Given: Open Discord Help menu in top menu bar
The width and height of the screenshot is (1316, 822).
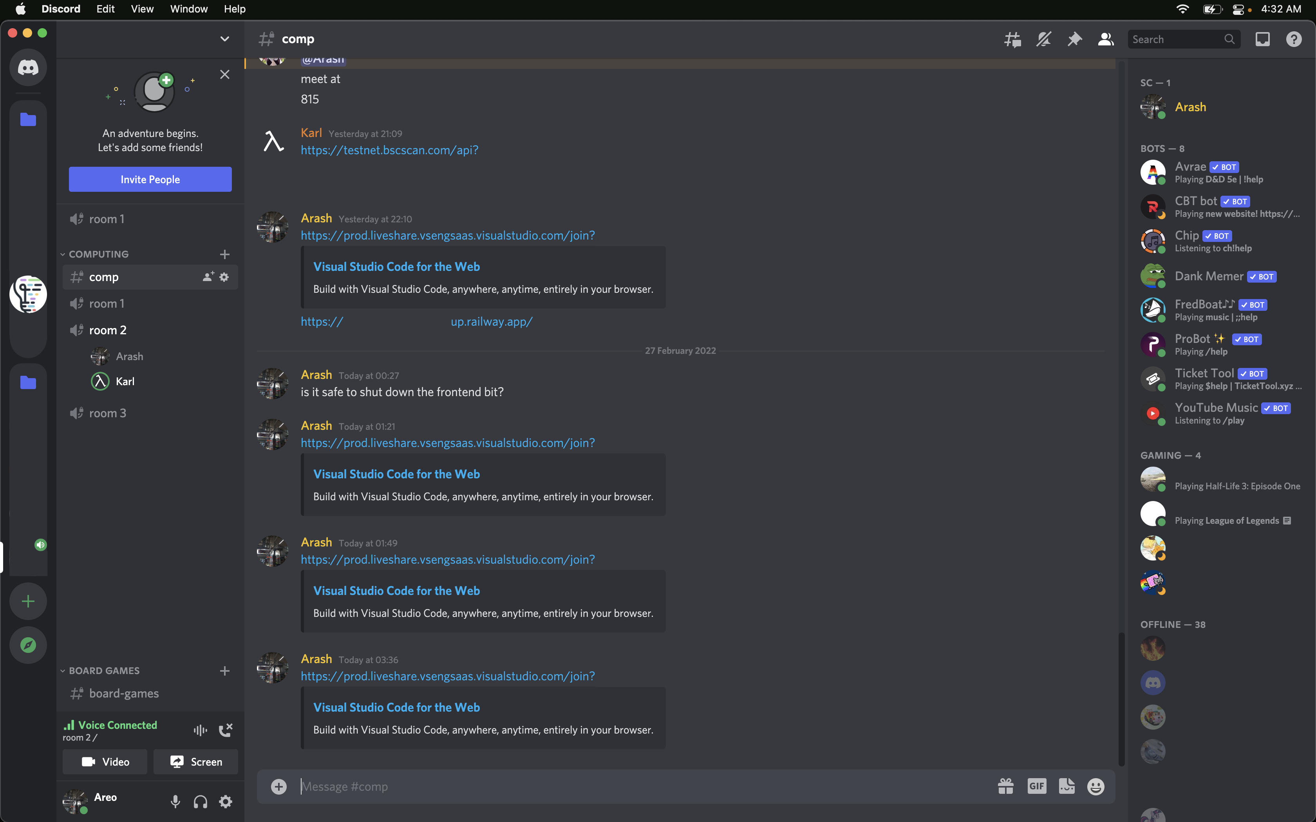Looking at the screenshot, I should pos(234,9).
